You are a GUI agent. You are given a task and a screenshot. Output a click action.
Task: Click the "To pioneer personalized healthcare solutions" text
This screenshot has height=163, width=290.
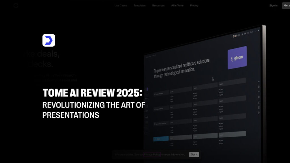182,65
